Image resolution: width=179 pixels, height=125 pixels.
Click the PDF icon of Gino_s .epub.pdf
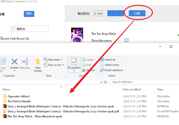click(x=5, y=111)
